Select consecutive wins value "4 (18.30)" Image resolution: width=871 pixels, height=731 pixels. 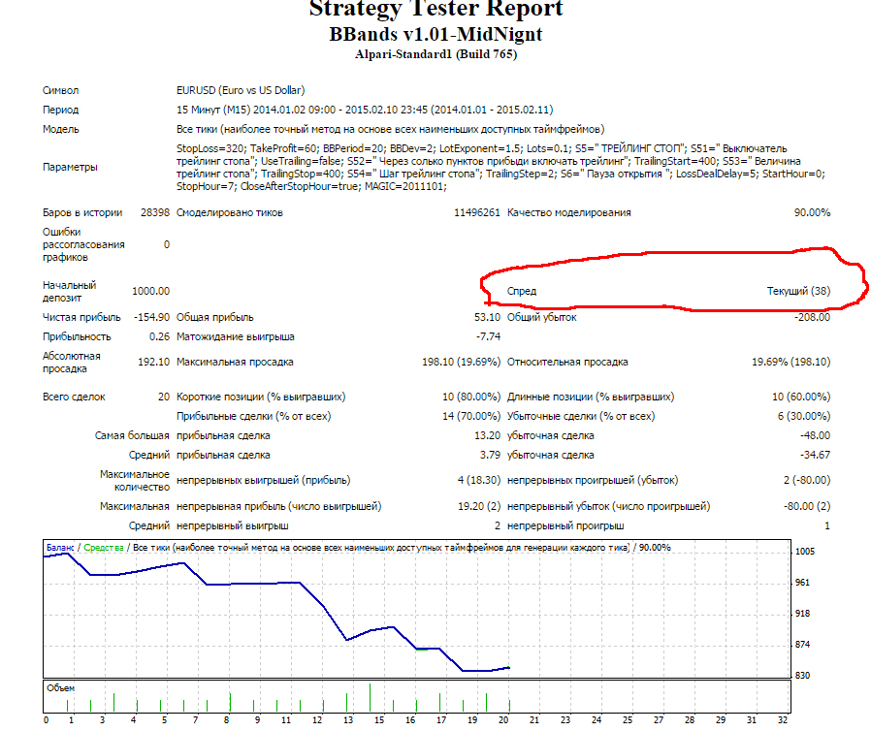[x=479, y=480]
